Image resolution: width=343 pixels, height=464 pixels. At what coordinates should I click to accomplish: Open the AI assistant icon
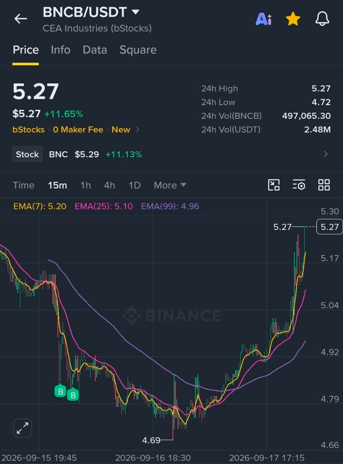point(263,19)
